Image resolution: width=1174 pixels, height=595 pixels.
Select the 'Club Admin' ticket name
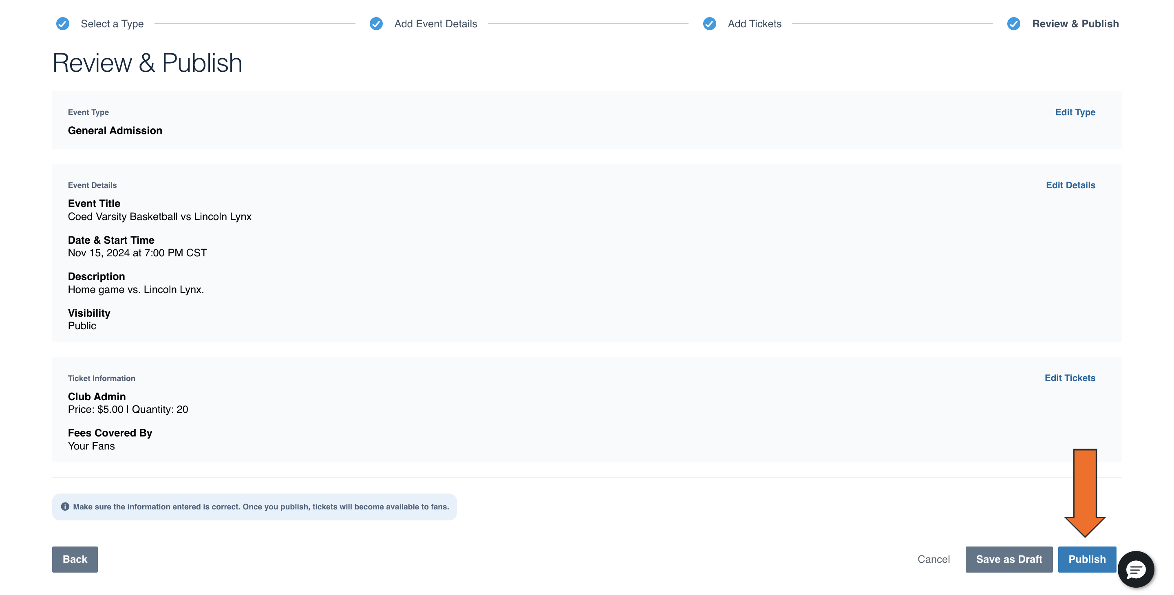tap(97, 397)
